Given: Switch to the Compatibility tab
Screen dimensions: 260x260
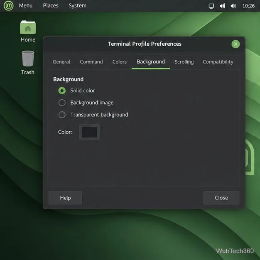Looking at the screenshot, I should (218, 62).
